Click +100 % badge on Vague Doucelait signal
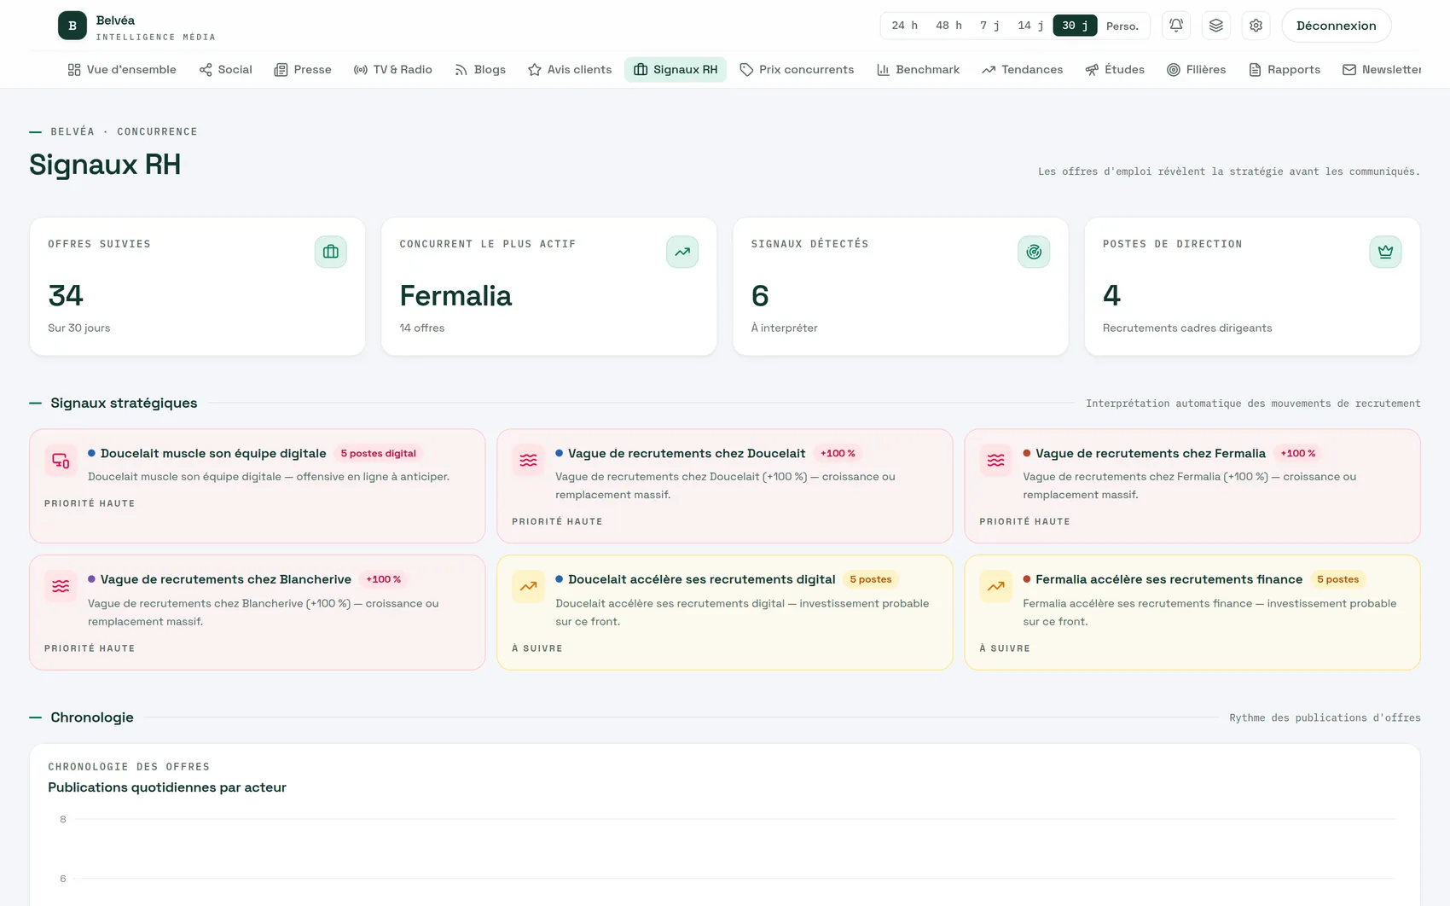Image resolution: width=1450 pixels, height=906 pixels. 838,454
